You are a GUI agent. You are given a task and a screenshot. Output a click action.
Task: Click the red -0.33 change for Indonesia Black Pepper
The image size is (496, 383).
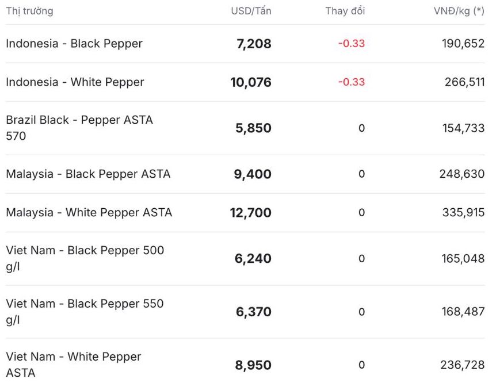352,43
